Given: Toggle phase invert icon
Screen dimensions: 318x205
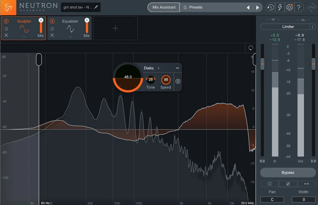Looking at the screenshot, I should pyautogui.click(x=288, y=184).
